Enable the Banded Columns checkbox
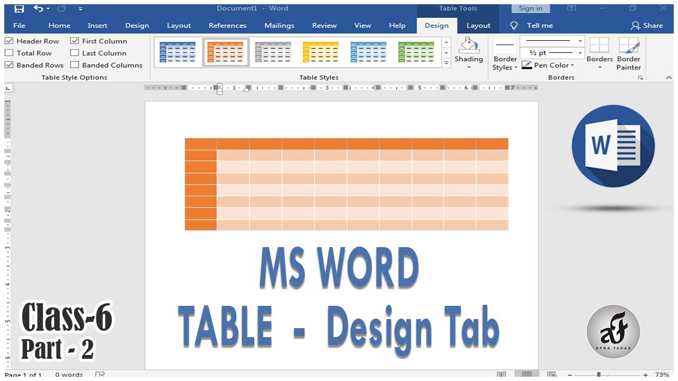 click(x=75, y=65)
